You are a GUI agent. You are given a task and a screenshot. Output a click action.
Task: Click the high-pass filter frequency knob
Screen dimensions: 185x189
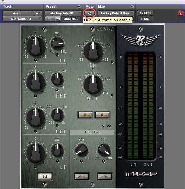click(82, 150)
